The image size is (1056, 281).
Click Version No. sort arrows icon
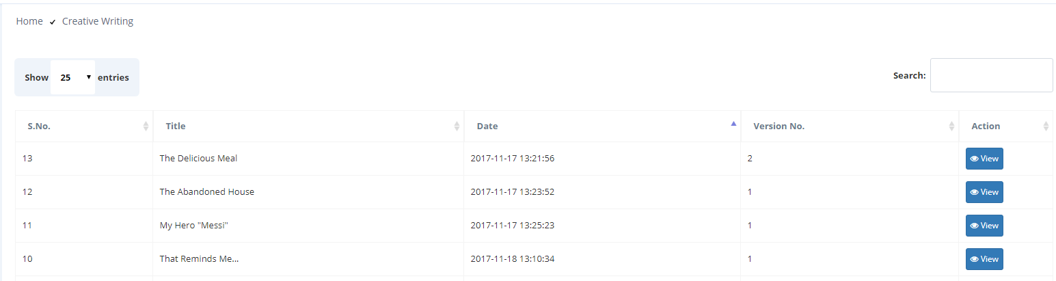click(x=951, y=126)
